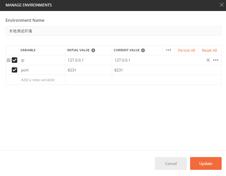Uncheck the port variable checkbox

[14, 70]
